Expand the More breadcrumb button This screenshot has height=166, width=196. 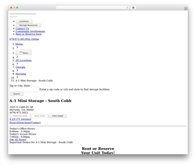(x=24, y=52)
